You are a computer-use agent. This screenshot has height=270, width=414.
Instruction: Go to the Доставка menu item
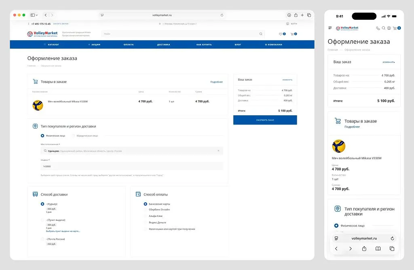[163, 44]
